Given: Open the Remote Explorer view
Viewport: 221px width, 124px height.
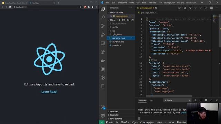Looking at the screenshot, I should click(103, 43).
